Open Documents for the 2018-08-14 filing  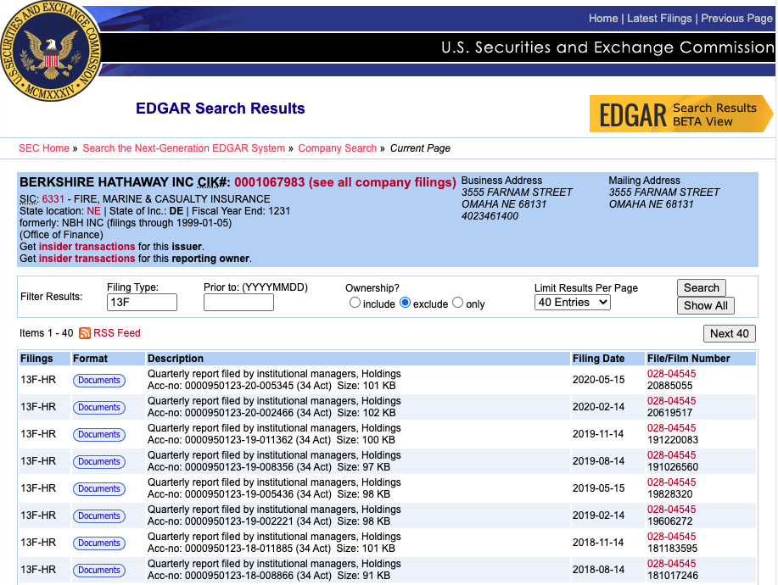99,571
